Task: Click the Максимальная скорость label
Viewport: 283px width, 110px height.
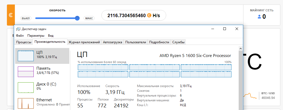Action: coord(155,86)
